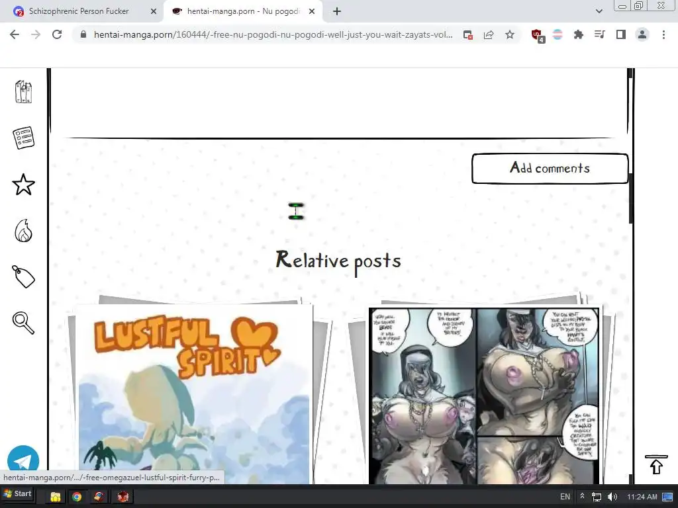Image resolution: width=678 pixels, height=508 pixels.
Task: Click the Relative posts heading
Action: click(338, 261)
